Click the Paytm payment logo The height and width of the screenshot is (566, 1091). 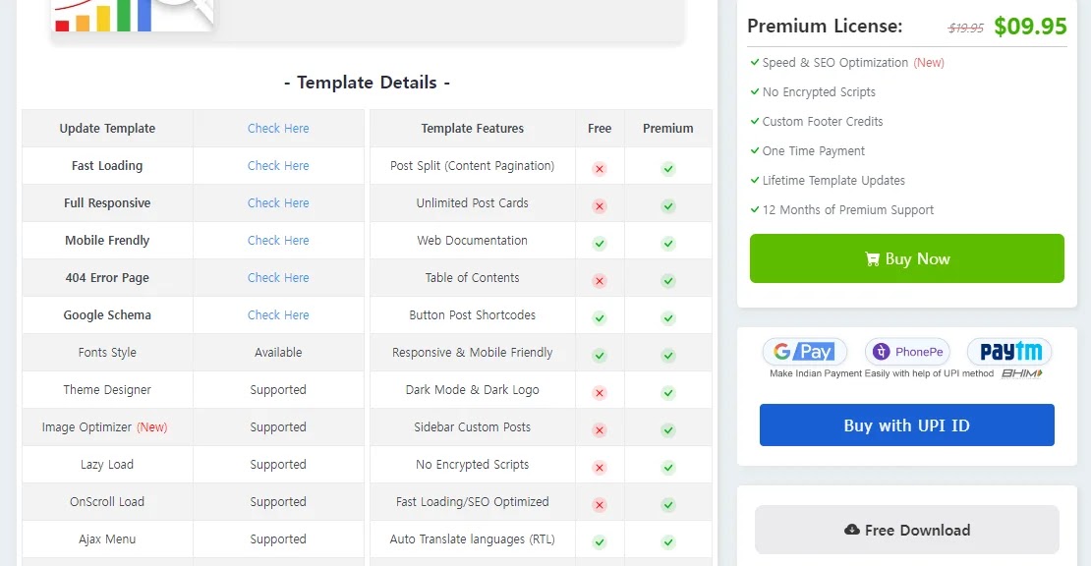1009,352
